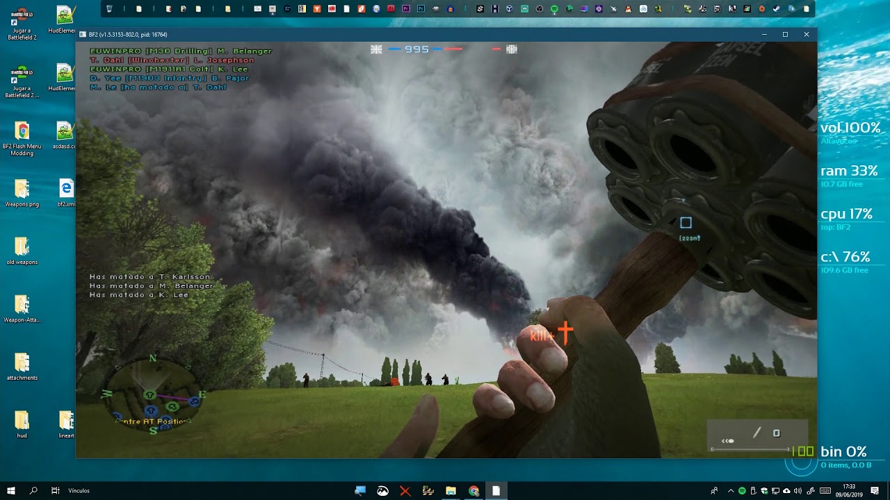Screen dimensions: 890x500
Task: Click the 'vol 100%' widget text
Action: 850,128
